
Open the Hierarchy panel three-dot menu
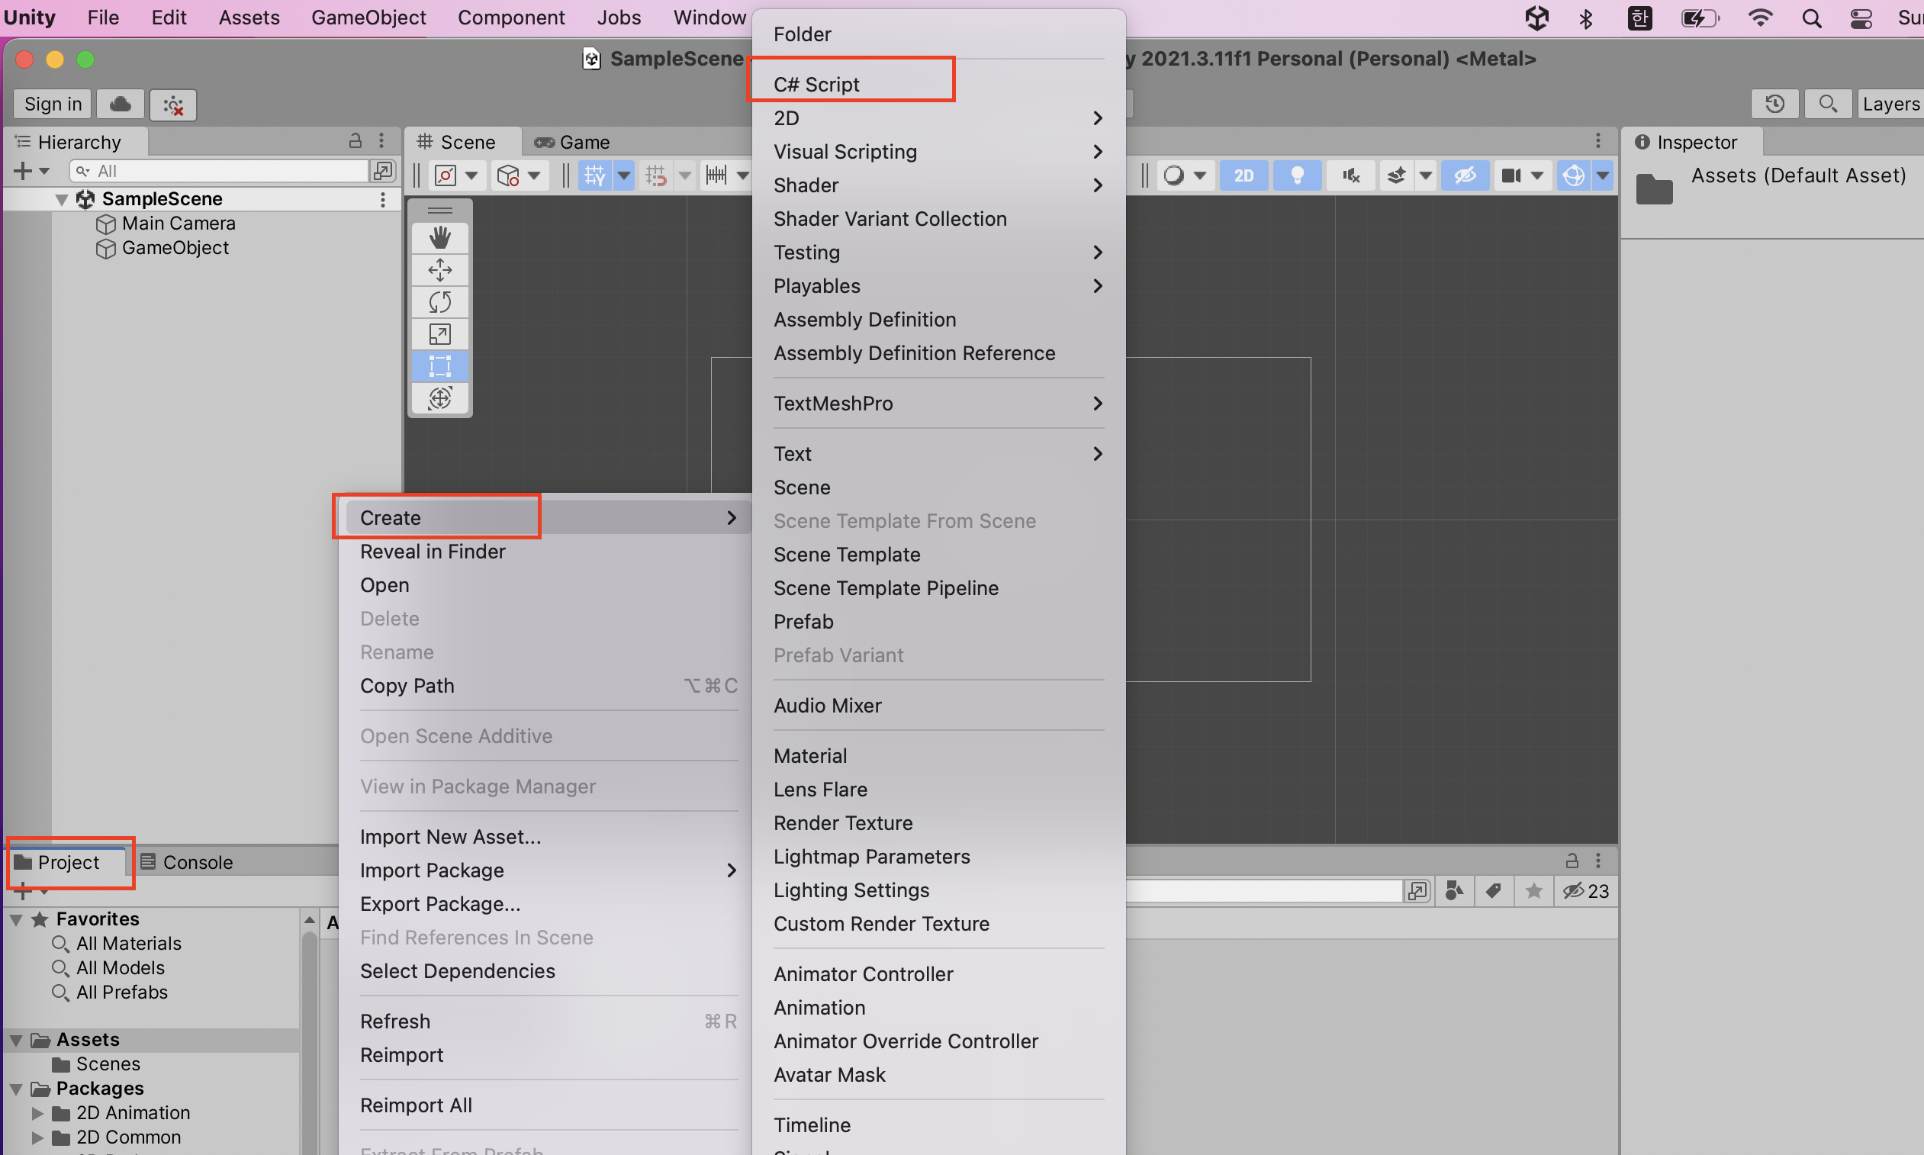pyautogui.click(x=381, y=141)
